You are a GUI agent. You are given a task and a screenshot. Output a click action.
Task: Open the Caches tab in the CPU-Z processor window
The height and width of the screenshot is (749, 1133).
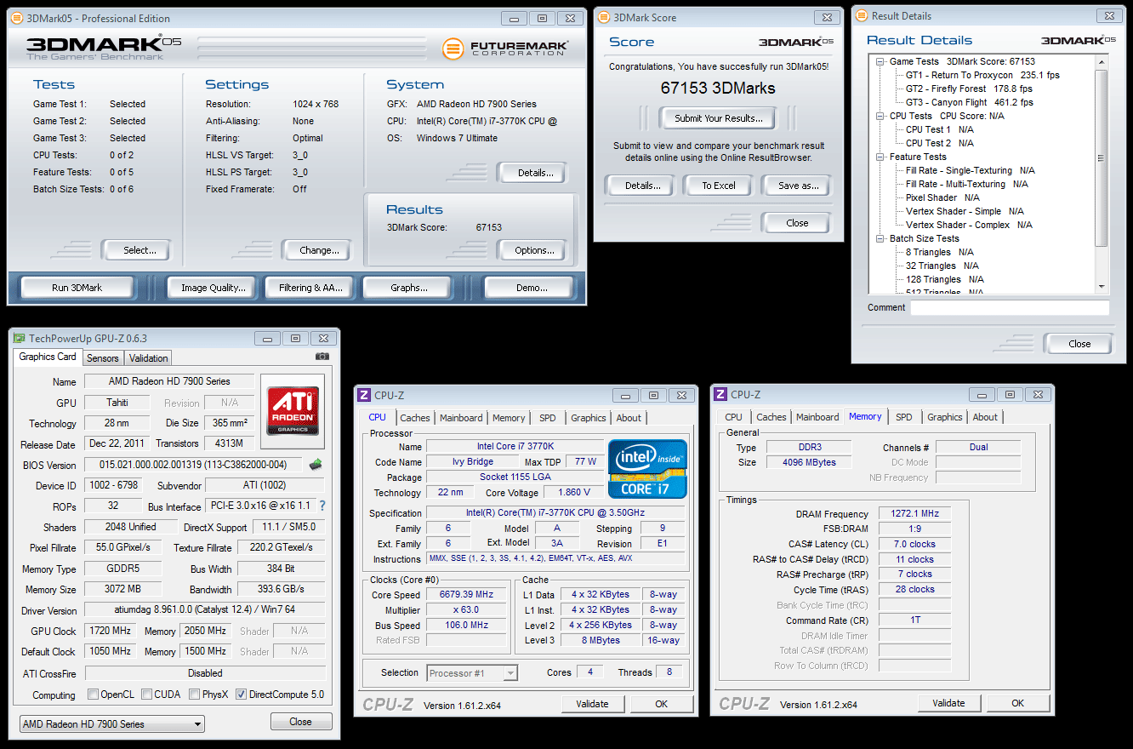click(x=415, y=418)
